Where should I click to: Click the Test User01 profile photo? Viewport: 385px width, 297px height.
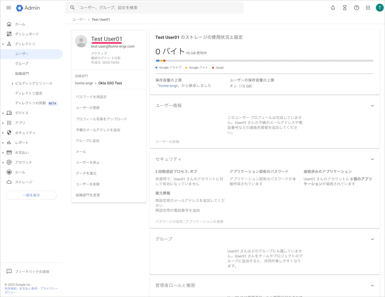pyautogui.click(x=81, y=41)
